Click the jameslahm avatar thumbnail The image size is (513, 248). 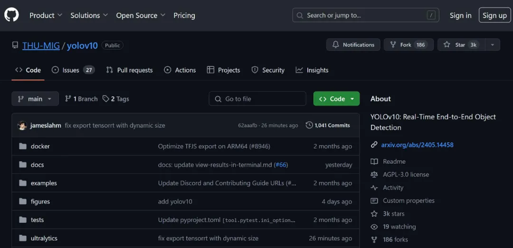22,126
